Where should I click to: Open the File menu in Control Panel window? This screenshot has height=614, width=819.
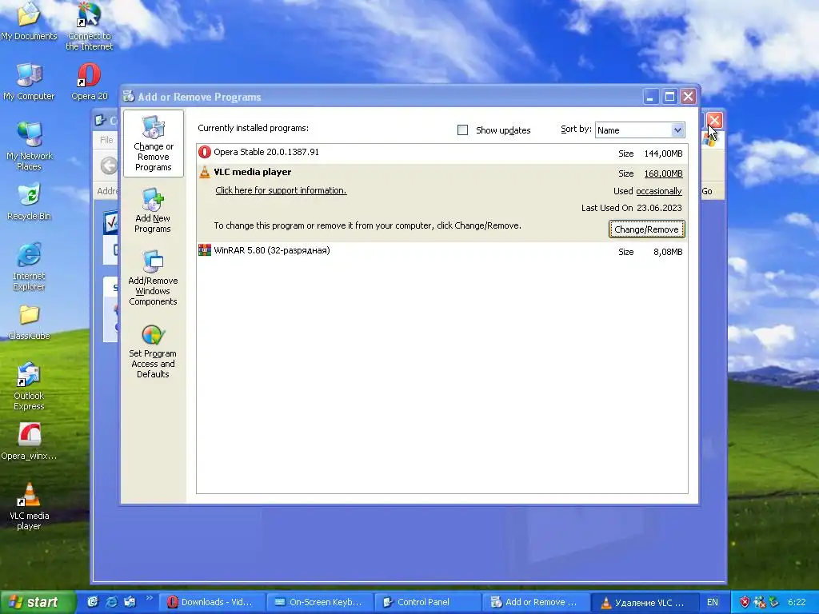pyautogui.click(x=106, y=140)
